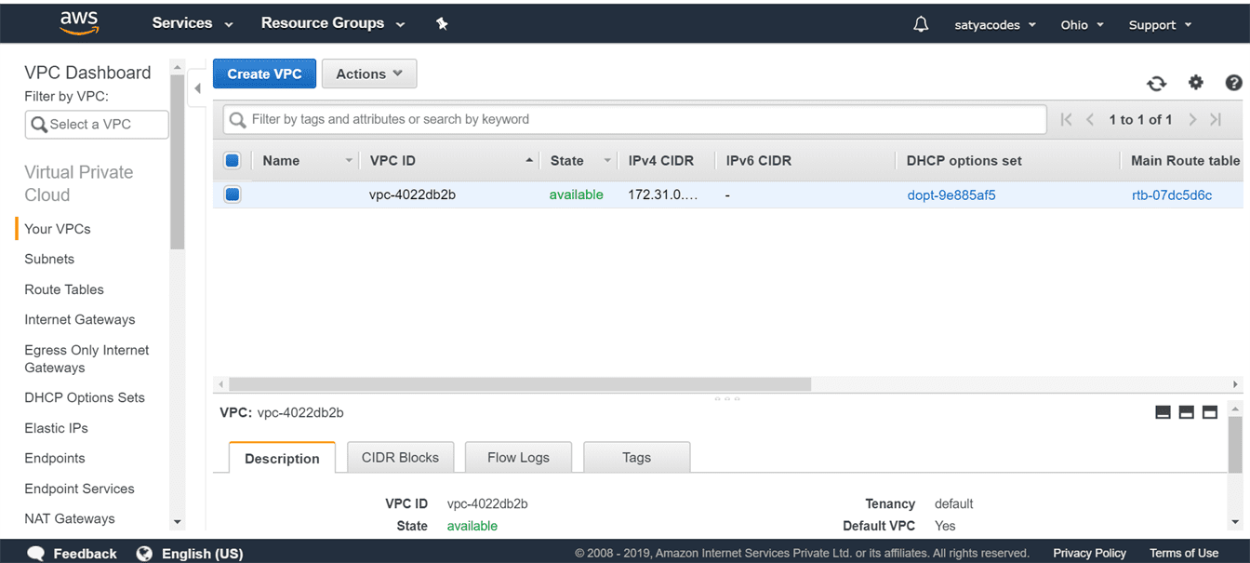Open the Actions dropdown
This screenshot has height=563, width=1250.
point(369,74)
